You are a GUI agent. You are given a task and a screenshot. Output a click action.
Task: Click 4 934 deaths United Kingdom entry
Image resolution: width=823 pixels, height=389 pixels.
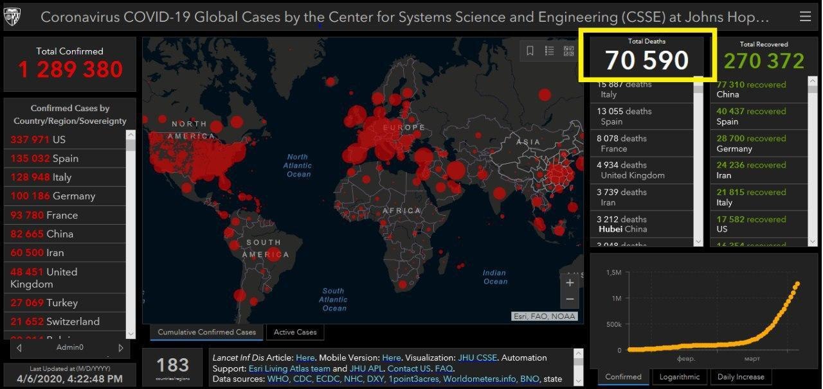pyautogui.click(x=642, y=170)
